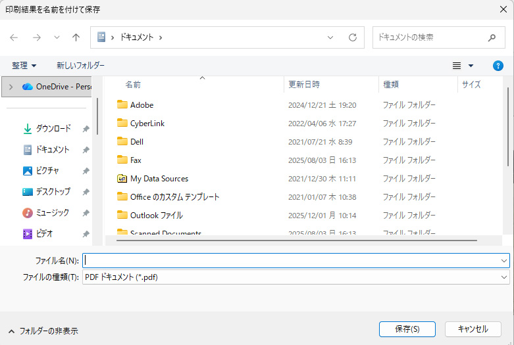This screenshot has height=345, width=514.
Task: Expand the OneDrive tree node
Action: click(11, 87)
